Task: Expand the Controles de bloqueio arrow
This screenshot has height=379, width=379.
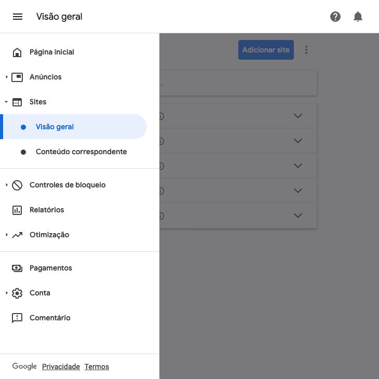Action: (x=7, y=185)
